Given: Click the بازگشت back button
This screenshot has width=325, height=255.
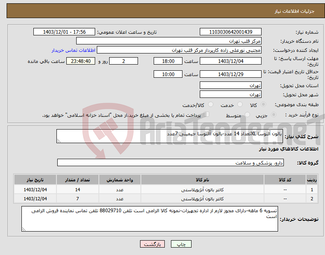Looking at the screenshot, I should (152, 244).
